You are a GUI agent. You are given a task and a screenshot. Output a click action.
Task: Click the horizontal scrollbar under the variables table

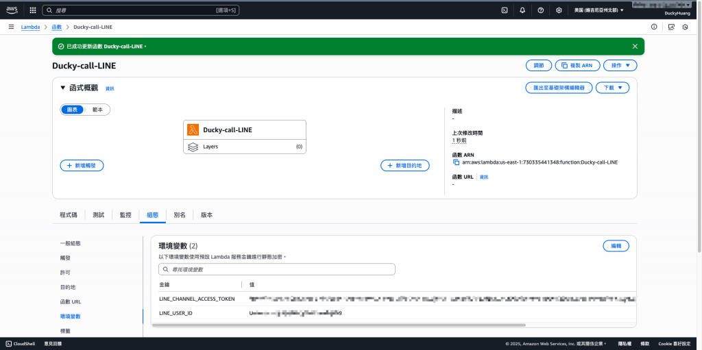(x=339, y=325)
